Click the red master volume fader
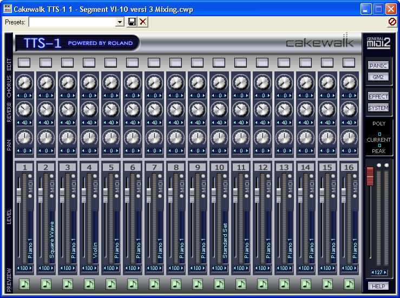The width and height of the screenshot is (400, 298). click(370, 176)
